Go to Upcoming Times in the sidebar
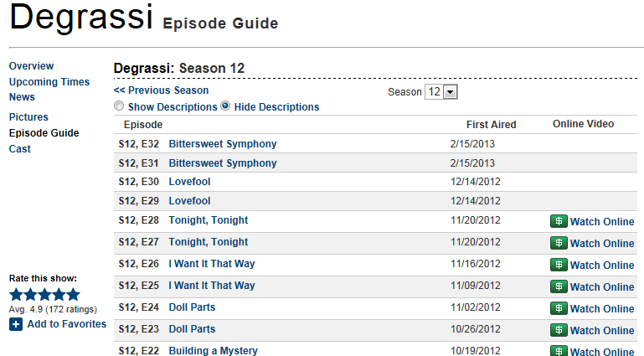 49,82
